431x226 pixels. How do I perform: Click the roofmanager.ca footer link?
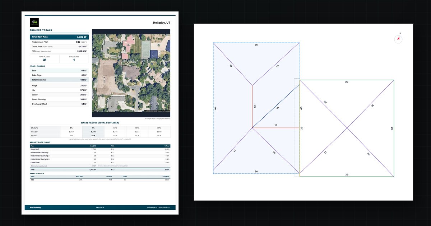coord(152,207)
